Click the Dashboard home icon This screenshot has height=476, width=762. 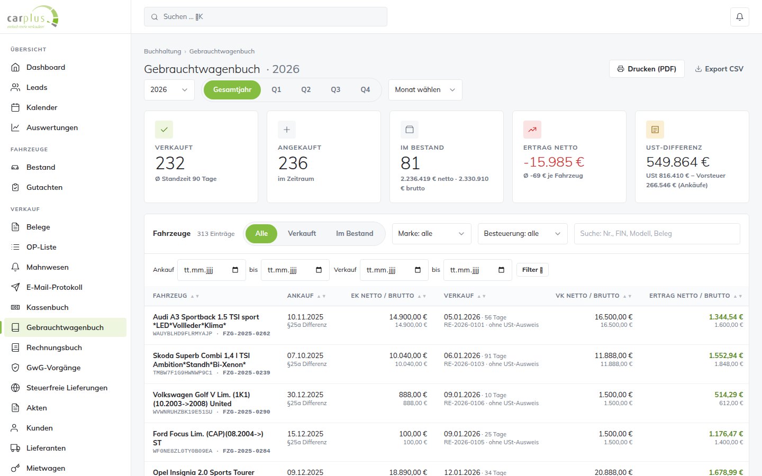pos(15,67)
